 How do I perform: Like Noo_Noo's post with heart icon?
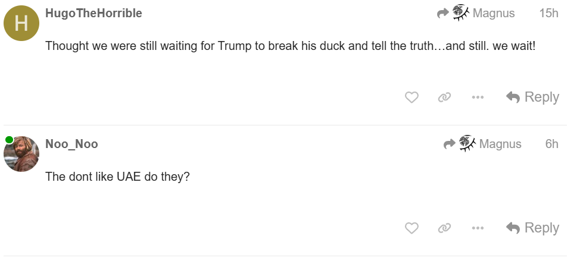(411, 228)
